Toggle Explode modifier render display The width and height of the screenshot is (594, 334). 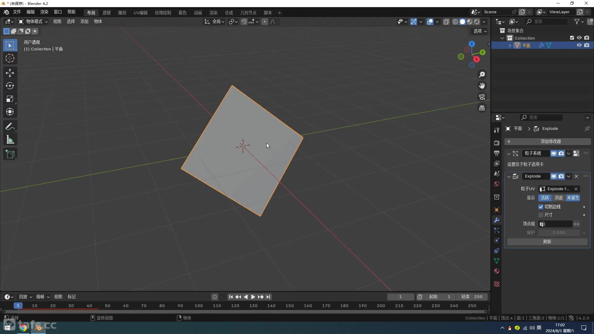click(561, 176)
